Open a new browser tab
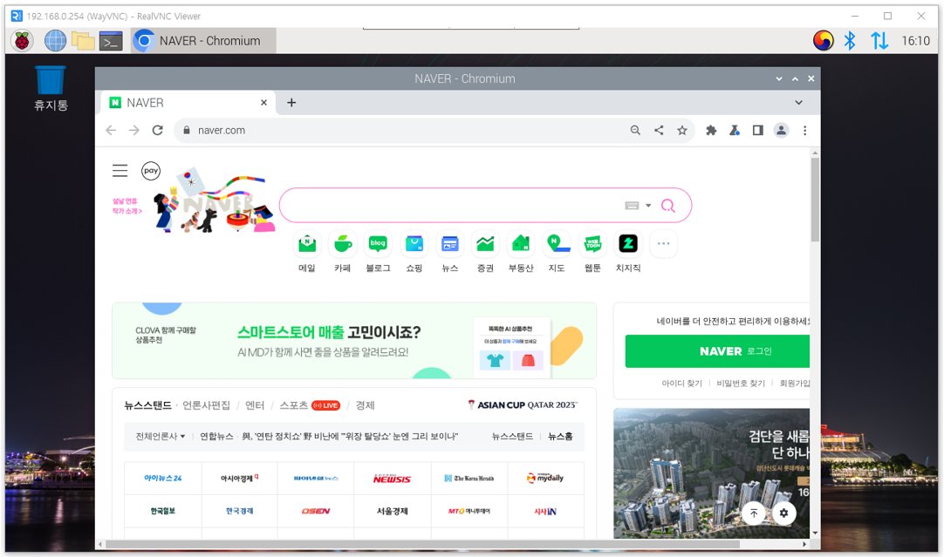This screenshot has width=944, height=557. [x=291, y=103]
